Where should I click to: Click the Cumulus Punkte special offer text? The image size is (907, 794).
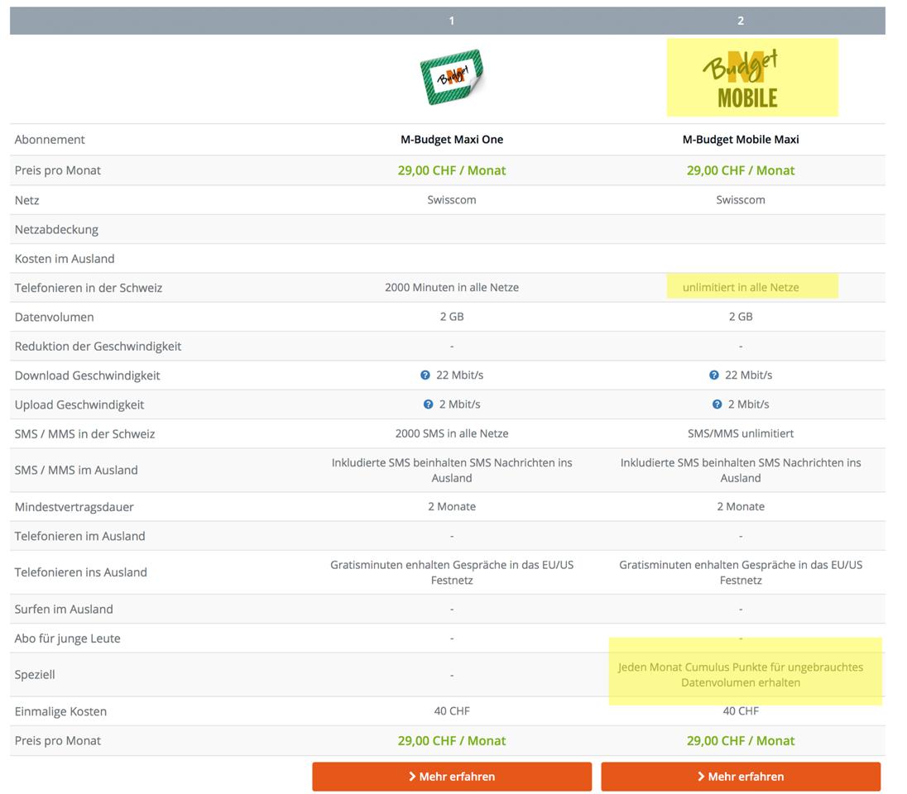point(741,675)
